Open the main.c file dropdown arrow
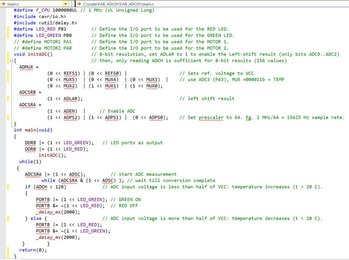 65,4
